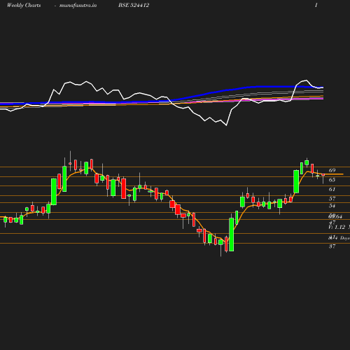This screenshot has height=350, width=350.
Task: Click the 'V: 1.12' volume readout
Action: point(337,227)
